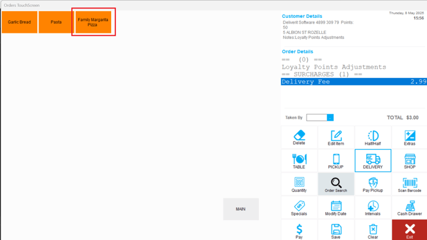Select the Delivery Fee order line

coord(354,82)
